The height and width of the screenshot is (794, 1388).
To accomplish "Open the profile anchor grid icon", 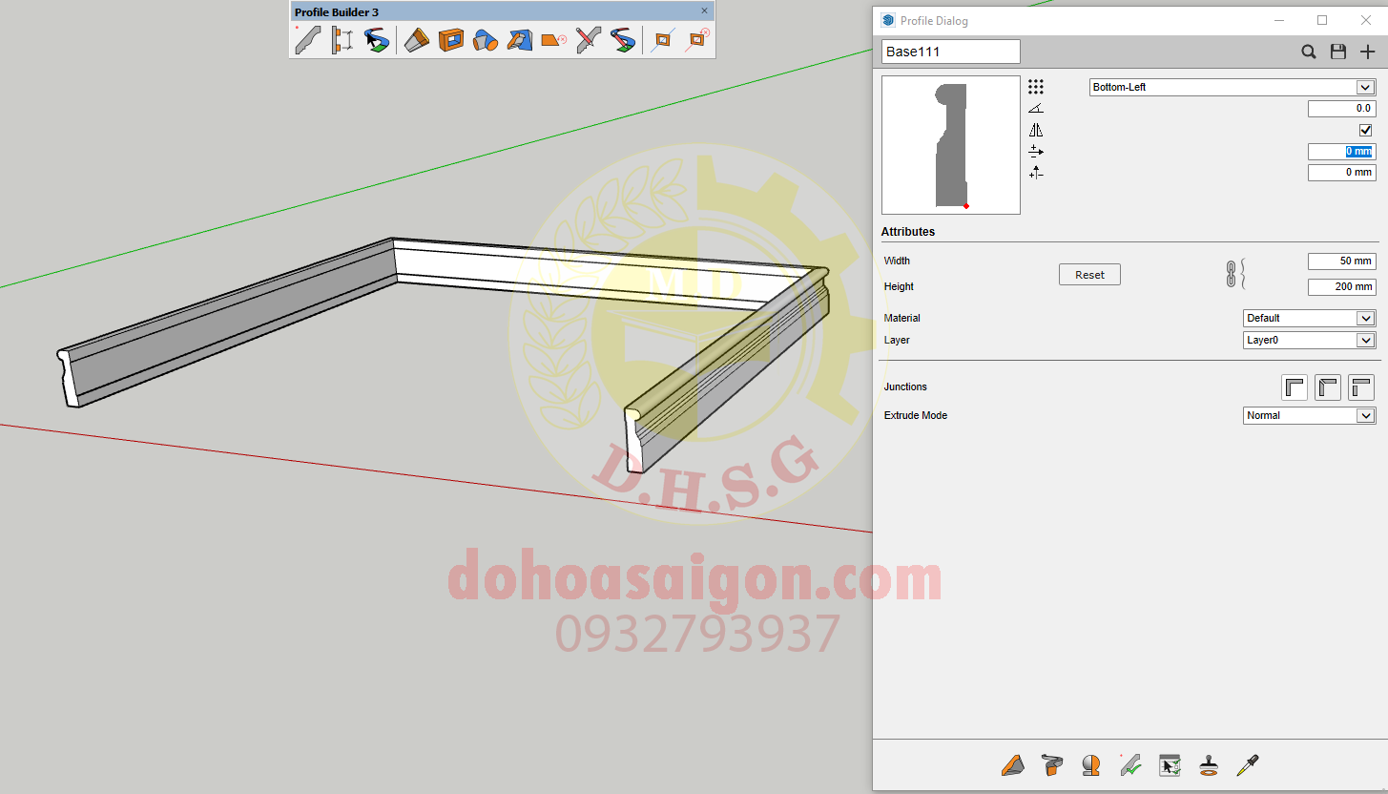I will 1037,88.
